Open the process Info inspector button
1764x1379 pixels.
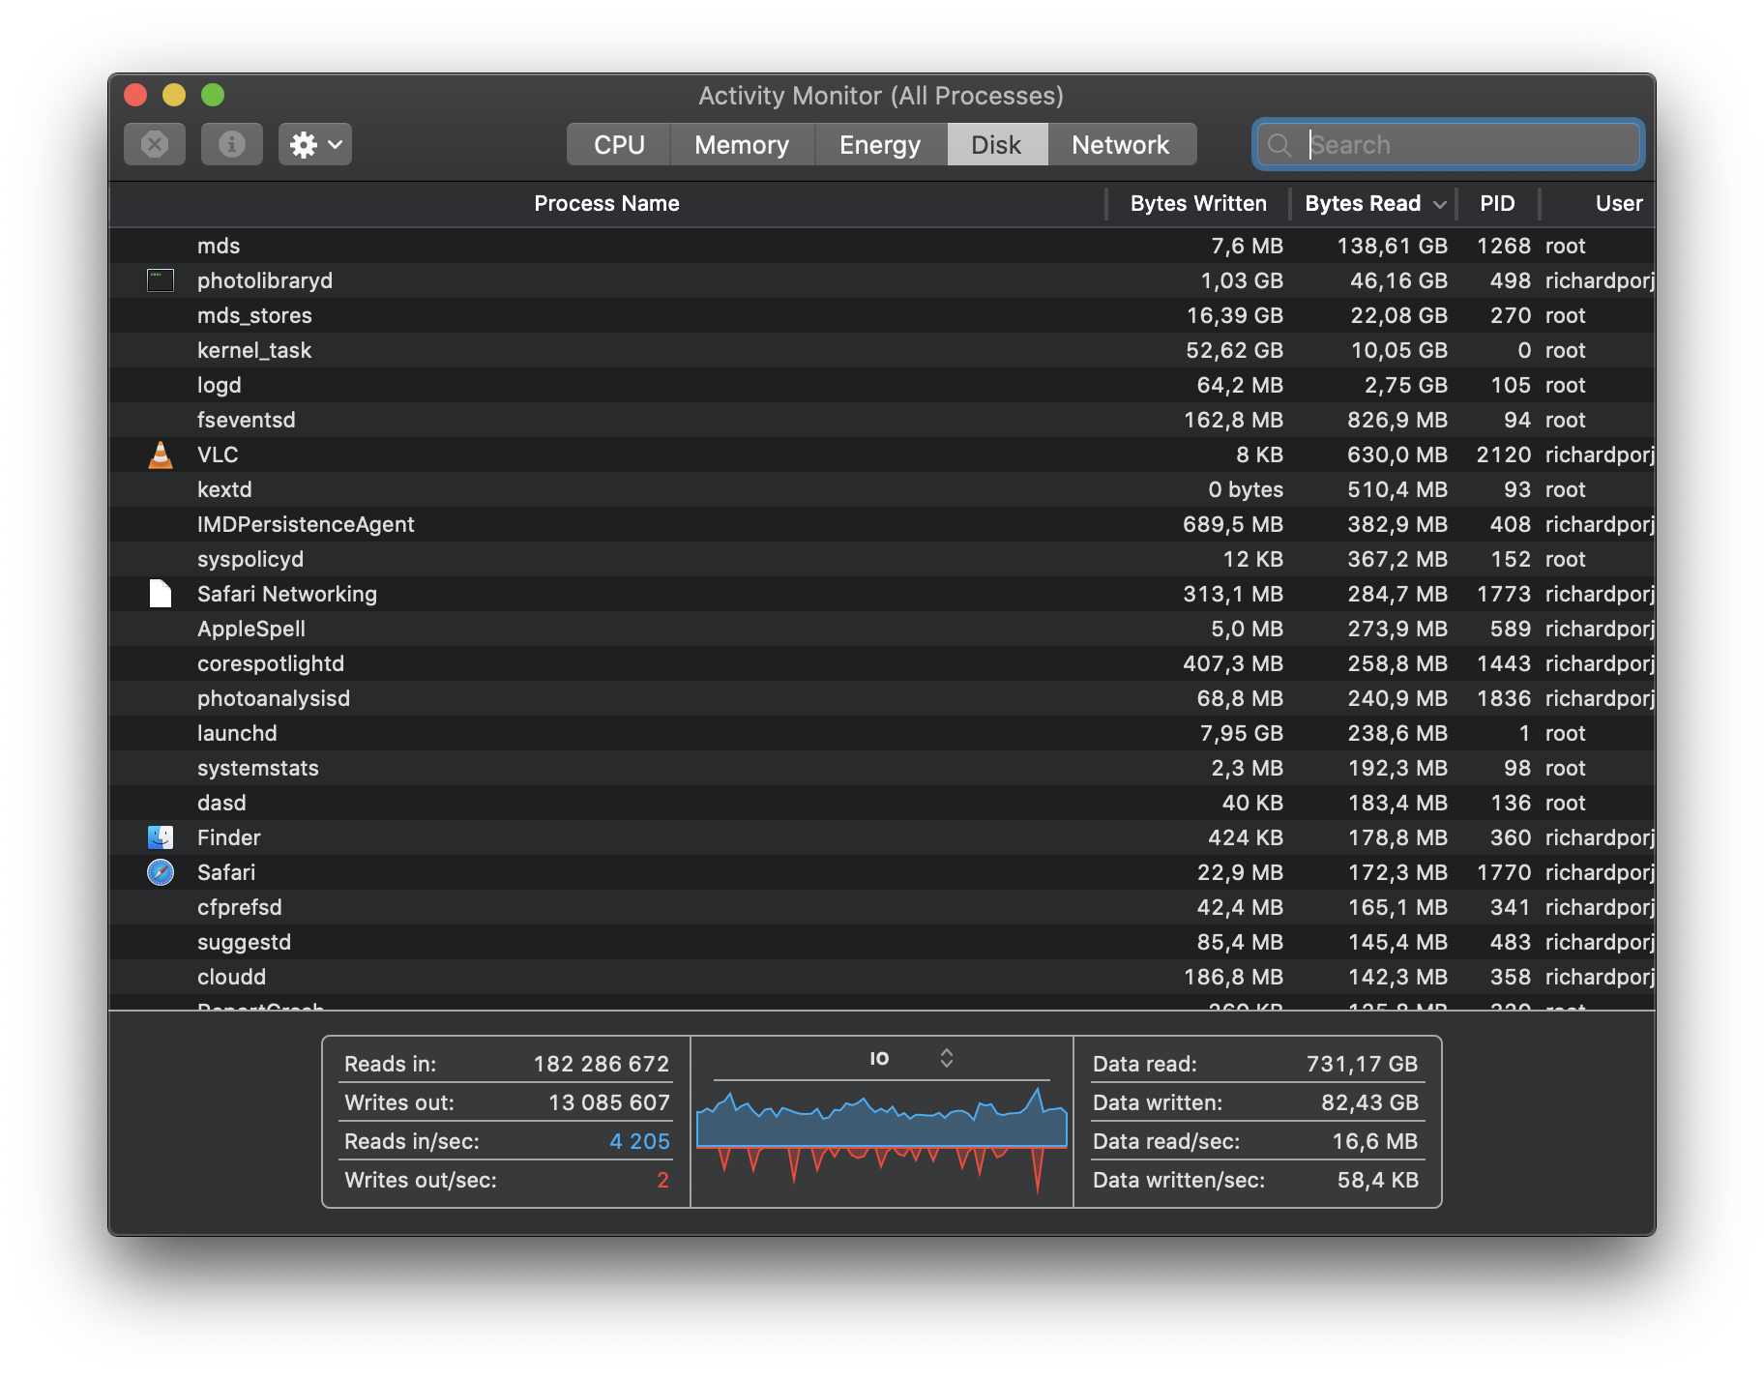[x=232, y=144]
